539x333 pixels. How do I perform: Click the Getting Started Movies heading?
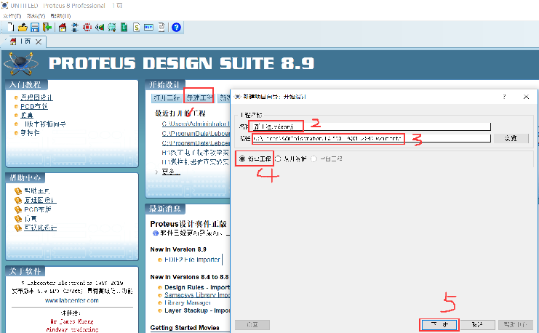pos(185,328)
